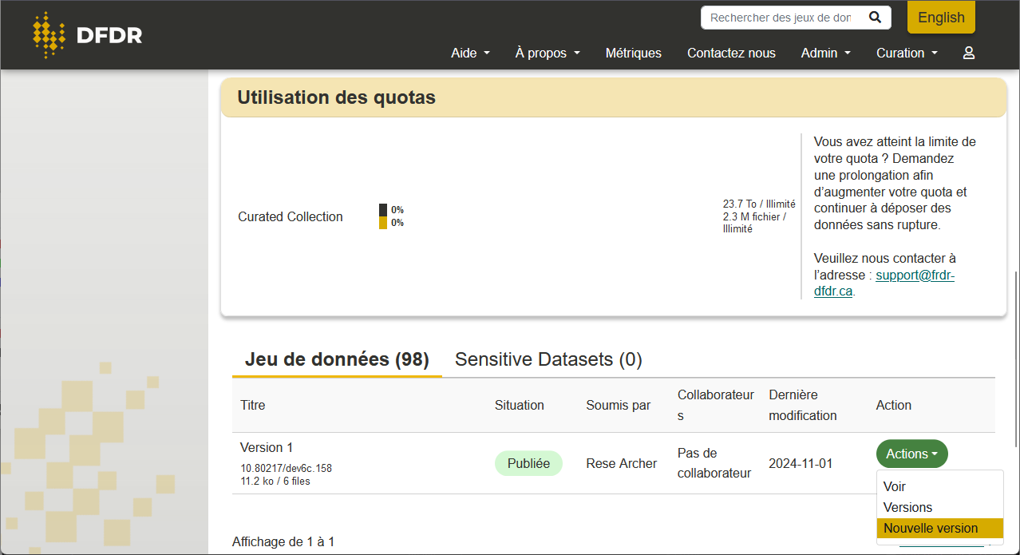Open the user account icon
The width and height of the screenshot is (1020, 555).
969,53
